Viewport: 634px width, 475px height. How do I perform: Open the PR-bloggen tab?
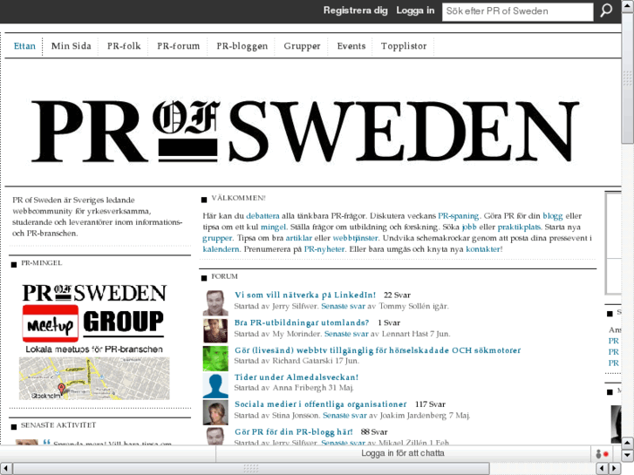pos(242,46)
